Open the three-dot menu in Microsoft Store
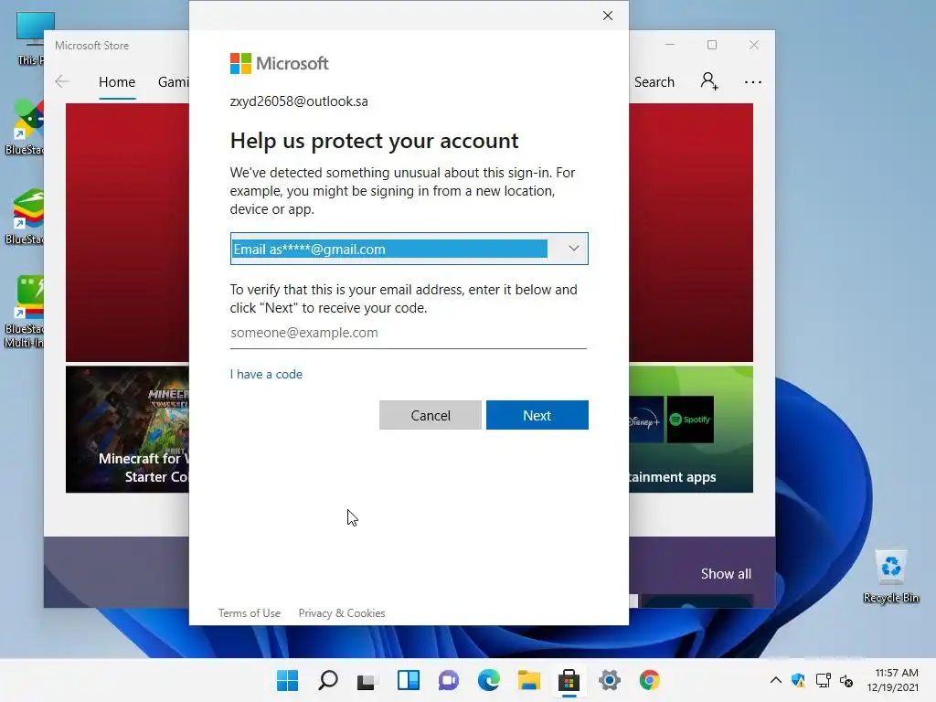 [x=753, y=81]
